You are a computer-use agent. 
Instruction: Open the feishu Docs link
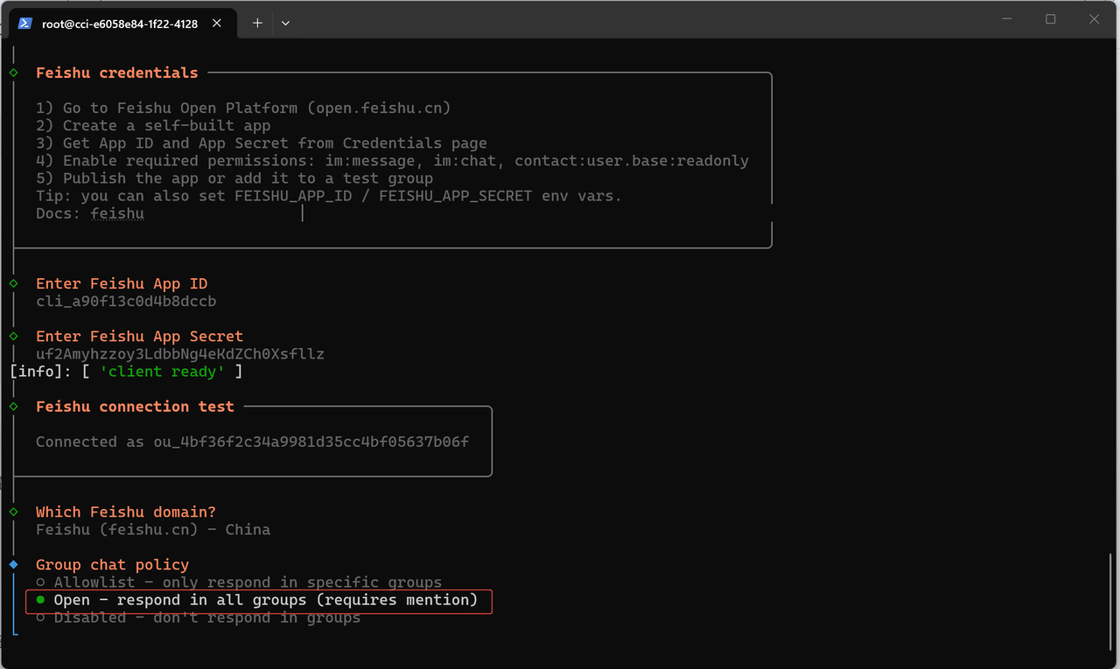tap(117, 213)
